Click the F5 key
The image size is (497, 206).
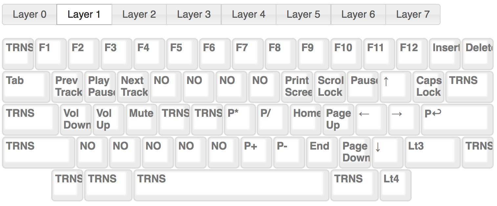pos(182,54)
